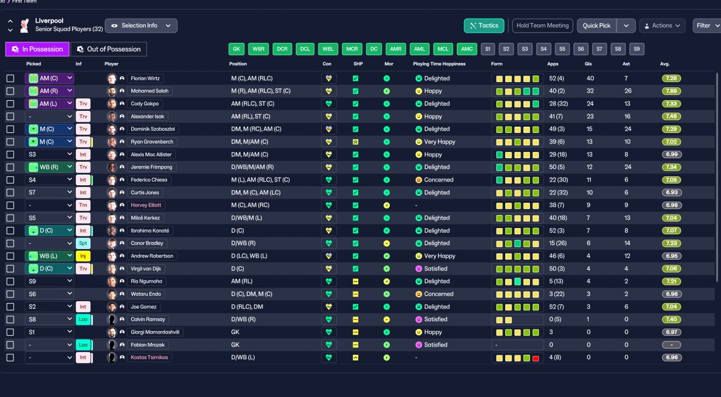Click Florian Wirtz's condition heart icon
Viewport: 721px width, 397px height.
pyautogui.click(x=329, y=78)
